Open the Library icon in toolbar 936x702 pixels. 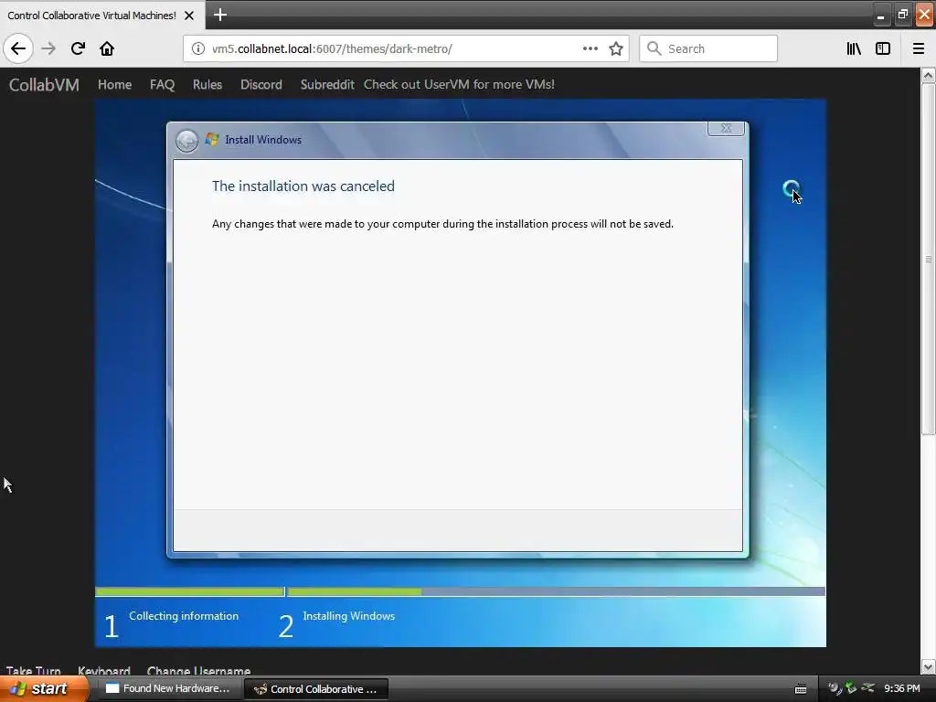(x=854, y=48)
